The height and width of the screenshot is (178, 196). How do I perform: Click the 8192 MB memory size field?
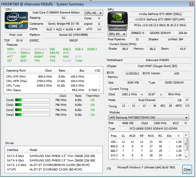(133, 82)
